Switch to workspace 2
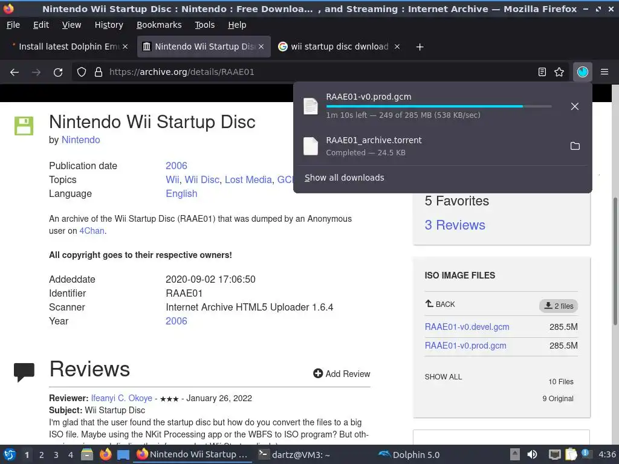 [41, 455]
